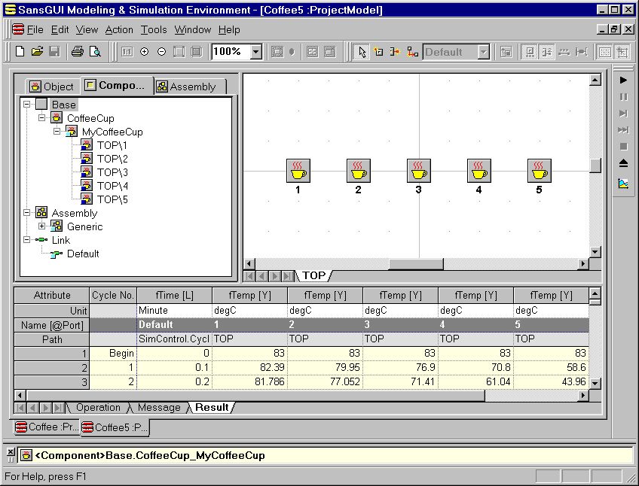Click the Eject button in the run toolbar
The height and width of the screenshot is (486, 639).
point(623,163)
